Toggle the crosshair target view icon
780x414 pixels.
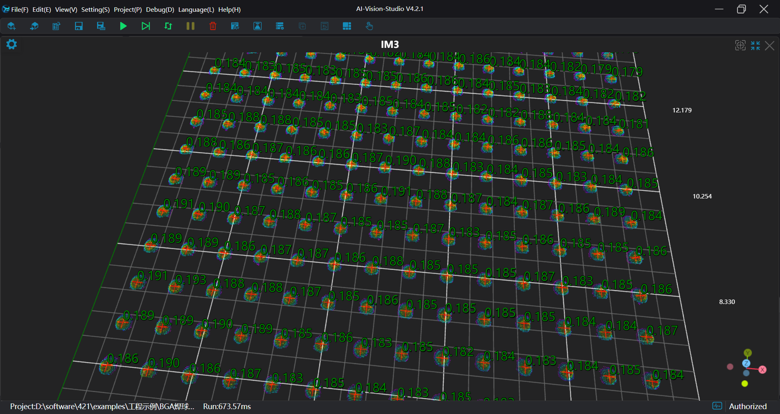click(x=740, y=45)
